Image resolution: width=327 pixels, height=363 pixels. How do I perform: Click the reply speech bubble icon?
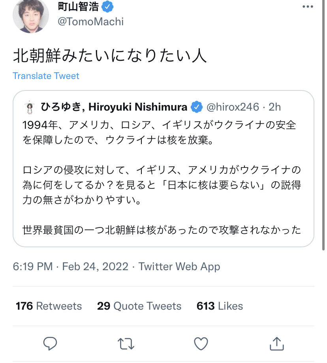(50, 343)
